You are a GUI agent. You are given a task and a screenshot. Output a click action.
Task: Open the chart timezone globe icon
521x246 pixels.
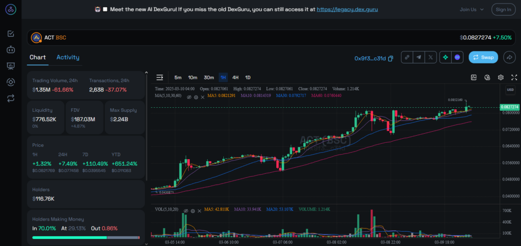(x=487, y=77)
